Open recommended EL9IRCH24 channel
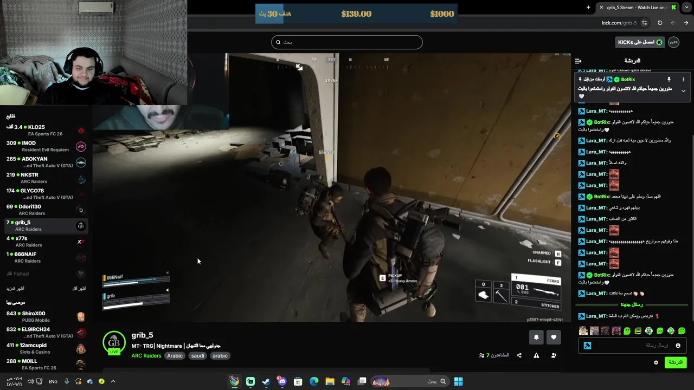694x390 pixels. pyautogui.click(x=46, y=333)
